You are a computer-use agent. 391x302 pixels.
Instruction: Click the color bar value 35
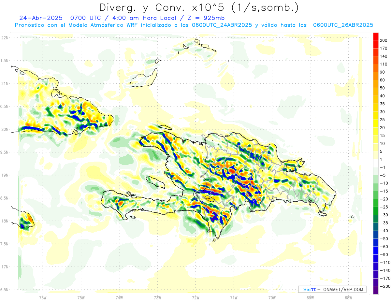(x=383, y=104)
